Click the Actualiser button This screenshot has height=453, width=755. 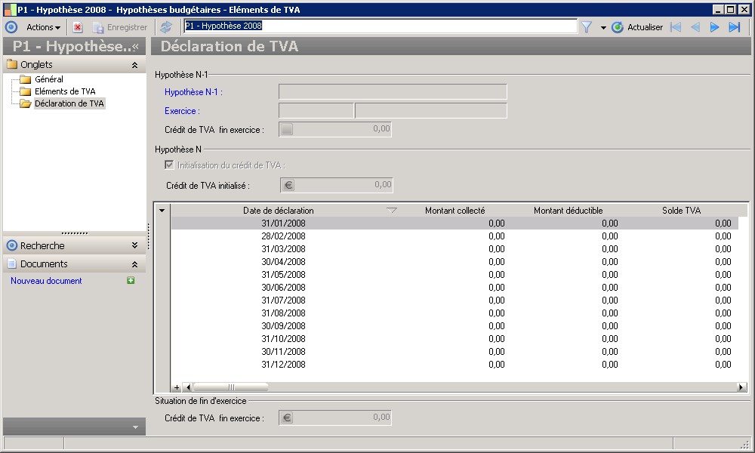click(x=637, y=27)
